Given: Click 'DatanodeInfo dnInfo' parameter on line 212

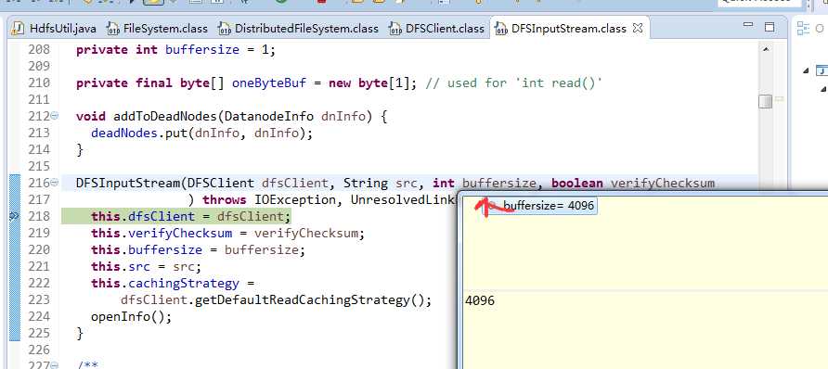Looking at the screenshot, I should tap(294, 117).
